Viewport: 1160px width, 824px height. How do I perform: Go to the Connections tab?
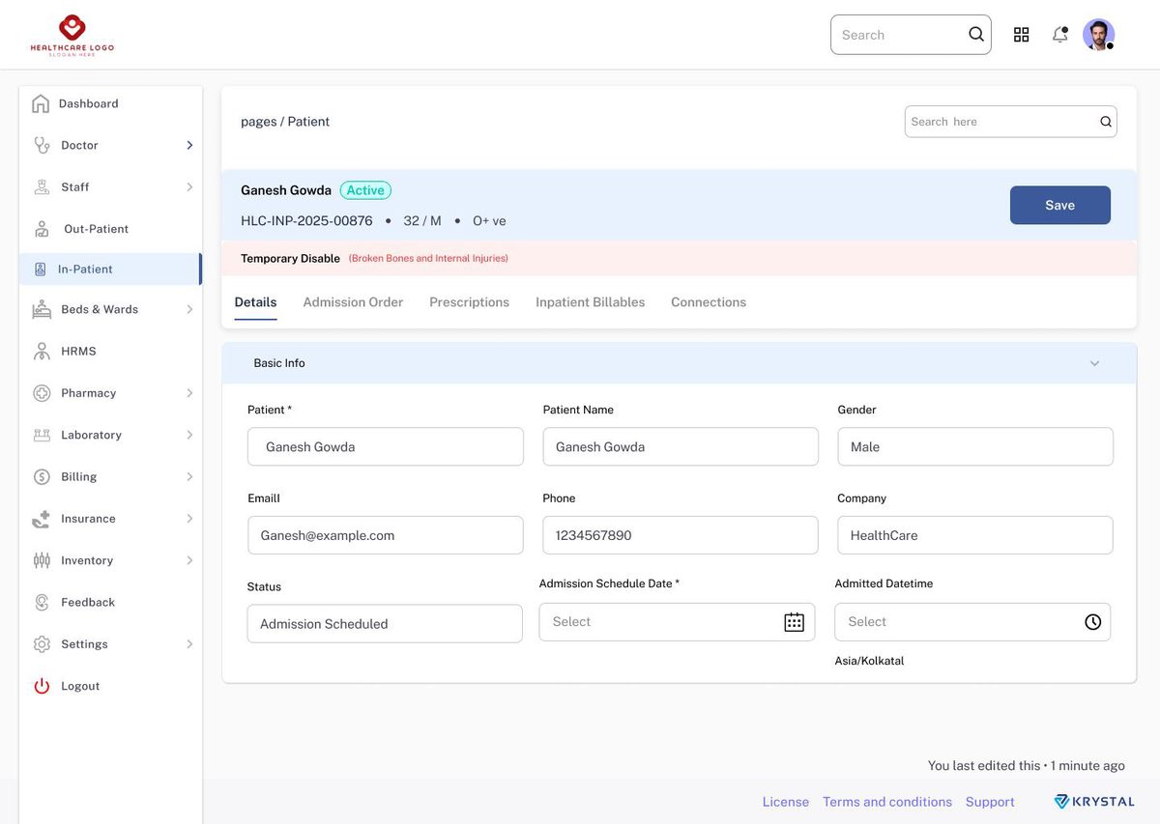click(x=709, y=302)
